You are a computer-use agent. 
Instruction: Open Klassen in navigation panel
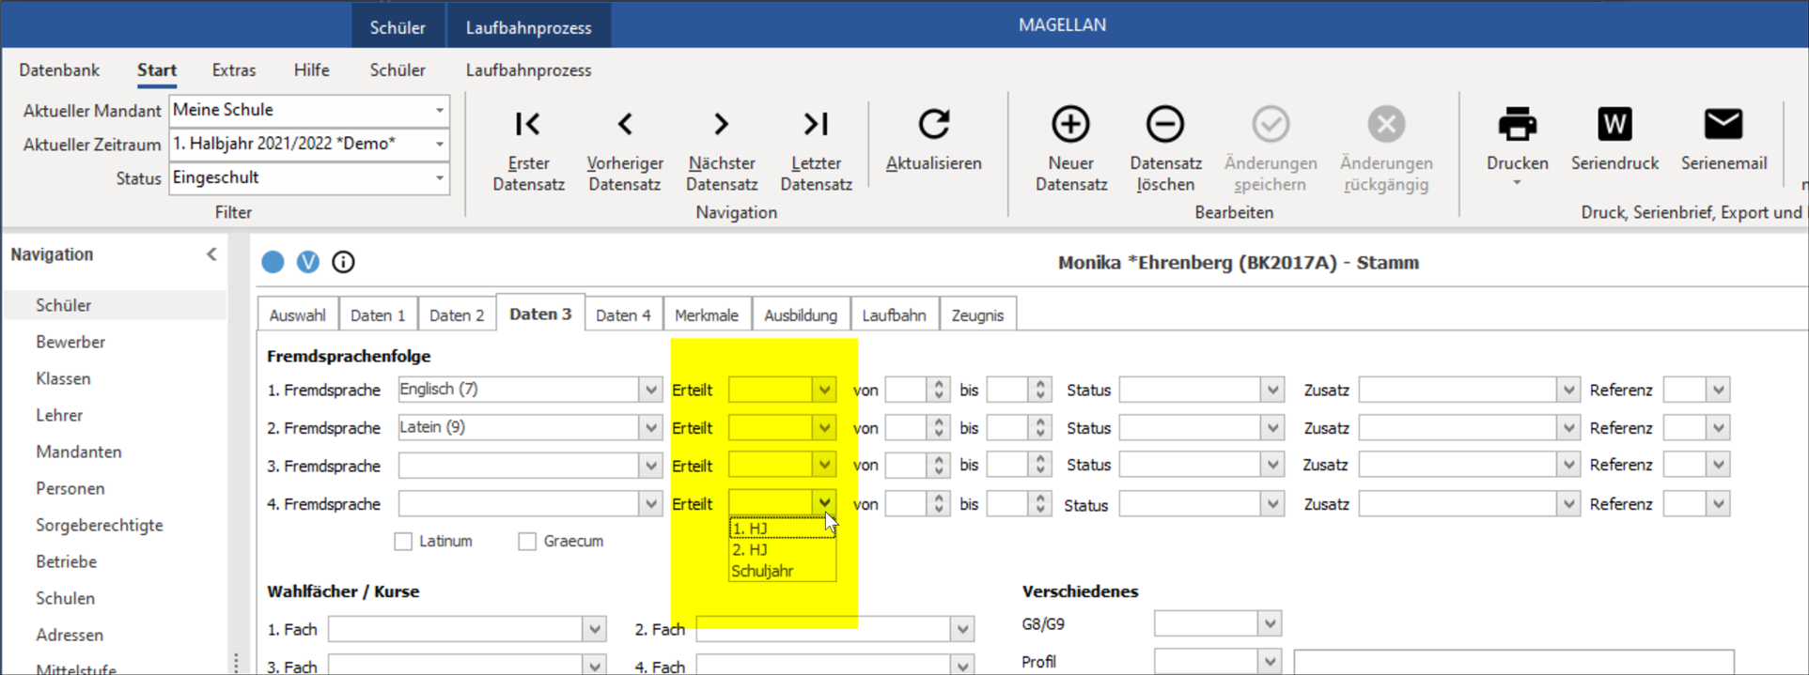(x=63, y=378)
